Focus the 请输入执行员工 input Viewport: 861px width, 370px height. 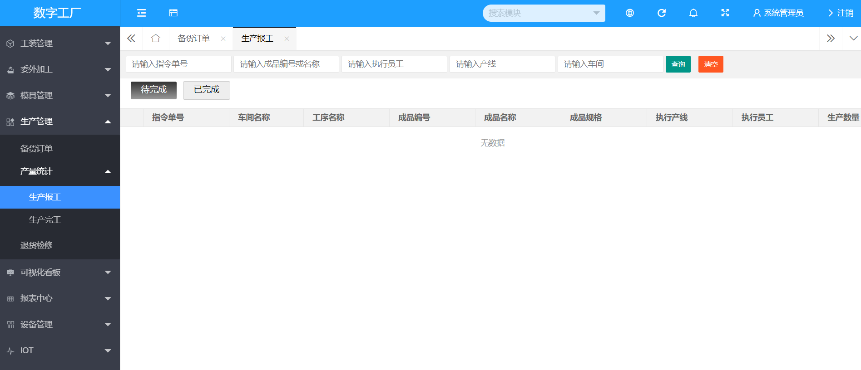tap(394, 64)
